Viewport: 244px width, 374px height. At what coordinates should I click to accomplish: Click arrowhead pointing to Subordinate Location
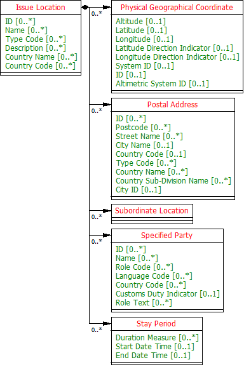coord(107,211)
